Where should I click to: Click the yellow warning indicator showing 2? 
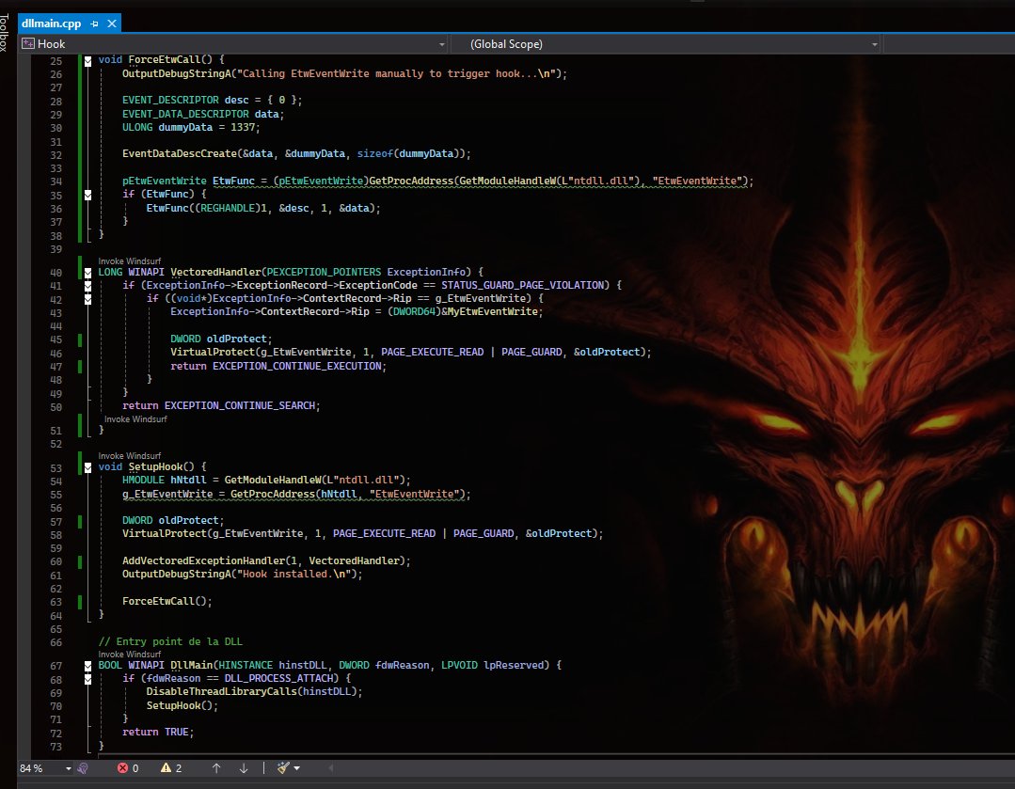click(x=171, y=768)
